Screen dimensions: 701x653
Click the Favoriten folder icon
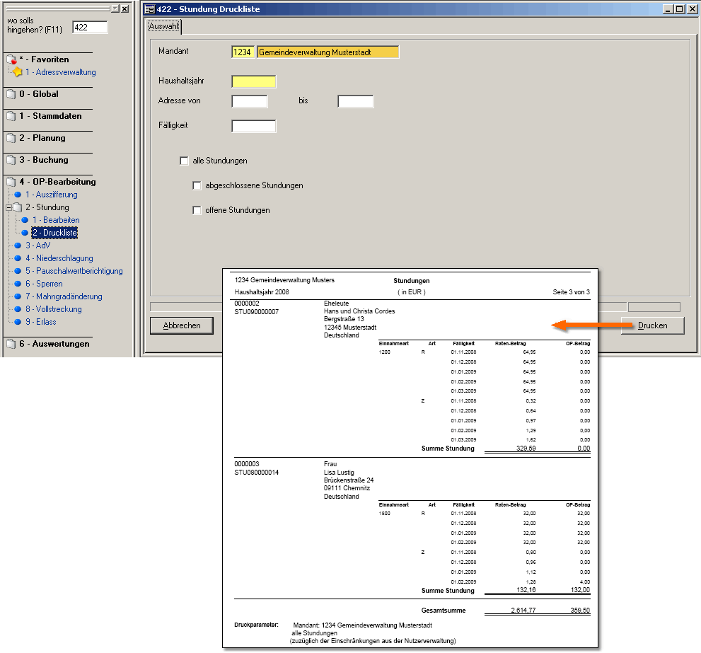pyautogui.click(x=11, y=60)
